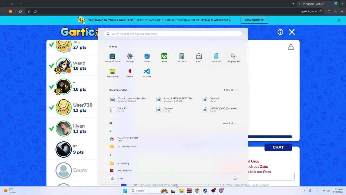Launch Photos from pinned apps

click(x=147, y=58)
